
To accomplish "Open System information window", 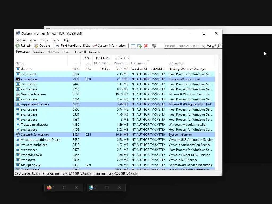I will [109, 46].
